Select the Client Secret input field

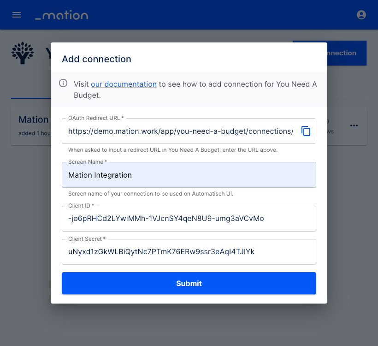click(x=189, y=252)
